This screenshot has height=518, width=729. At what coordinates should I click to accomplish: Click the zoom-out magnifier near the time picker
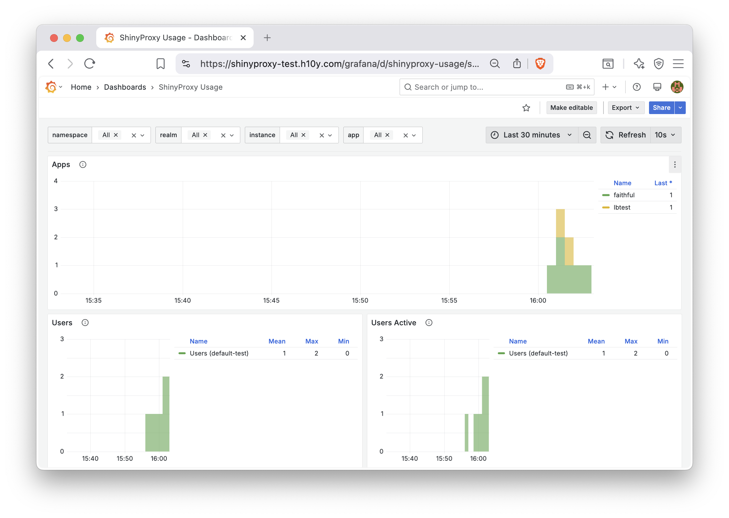(x=587, y=135)
